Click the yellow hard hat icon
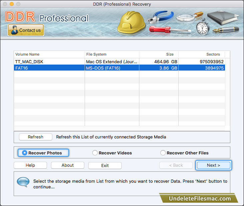244x206 pixels. (x=131, y=23)
